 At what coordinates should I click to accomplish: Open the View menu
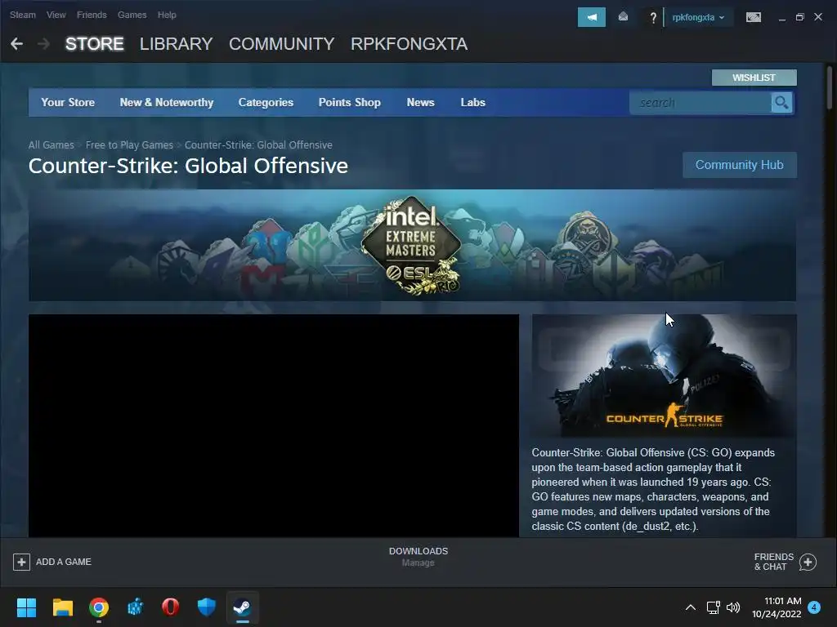[56, 15]
